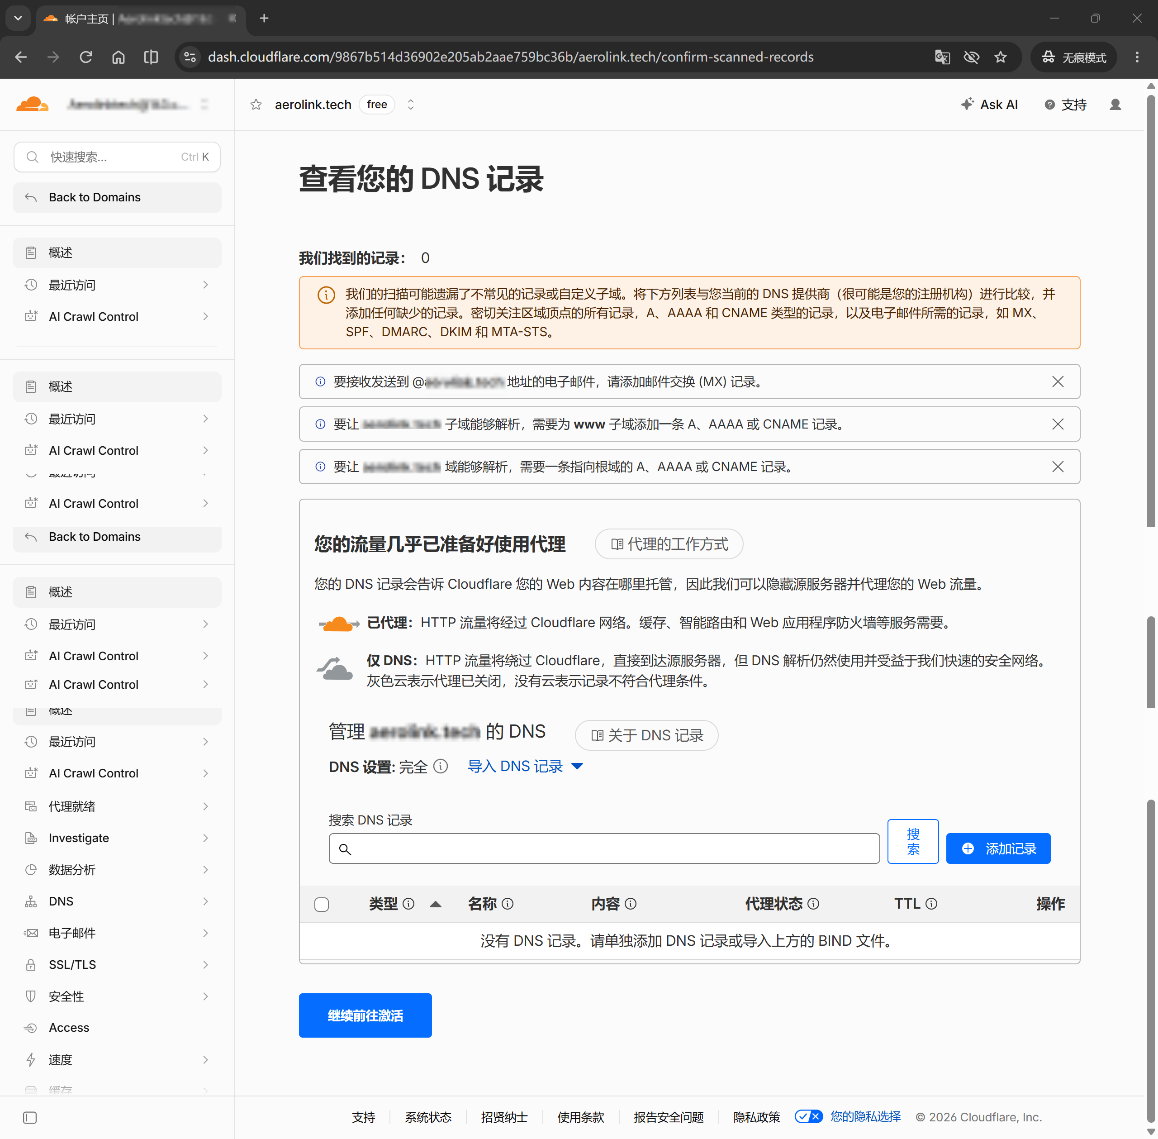This screenshot has width=1158, height=1139.
Task: Click the translate page icon
Action: click(x=942, y=57)
